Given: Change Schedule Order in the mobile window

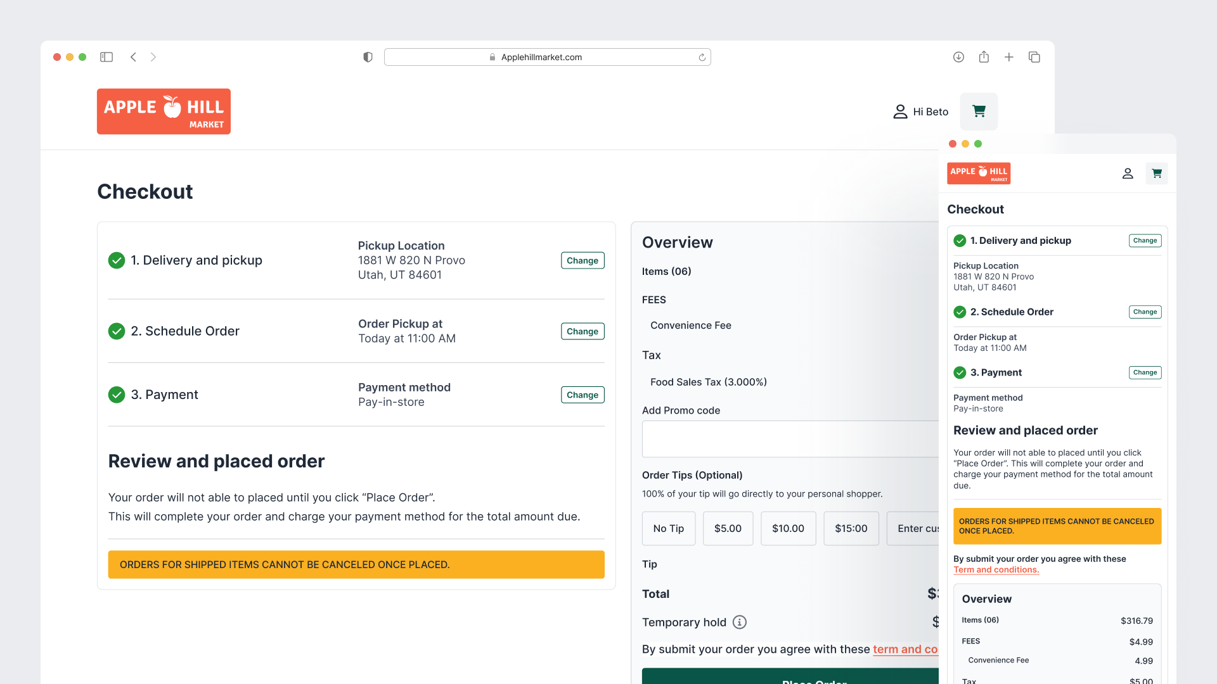Looking at the screenshot, I should click(x=1145, y=312).
